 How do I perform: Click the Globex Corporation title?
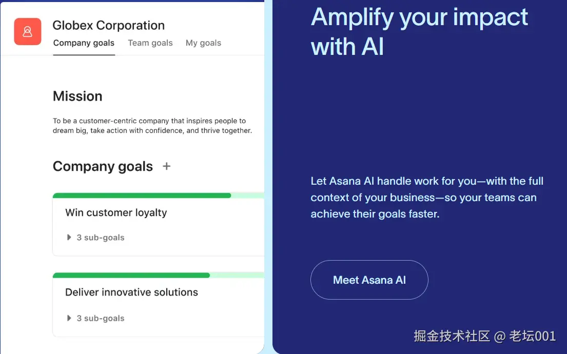point(108,25)
